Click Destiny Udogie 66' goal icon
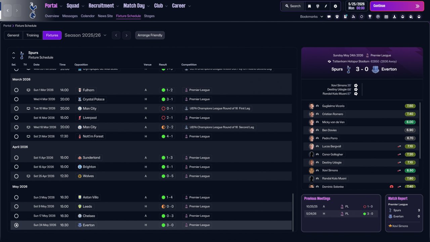 pyautogui.click(x=356, y=90)
